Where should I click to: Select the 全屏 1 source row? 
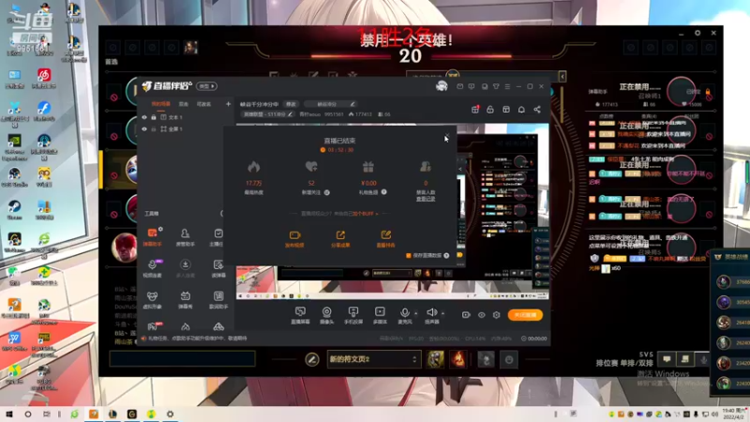(185, 129)
